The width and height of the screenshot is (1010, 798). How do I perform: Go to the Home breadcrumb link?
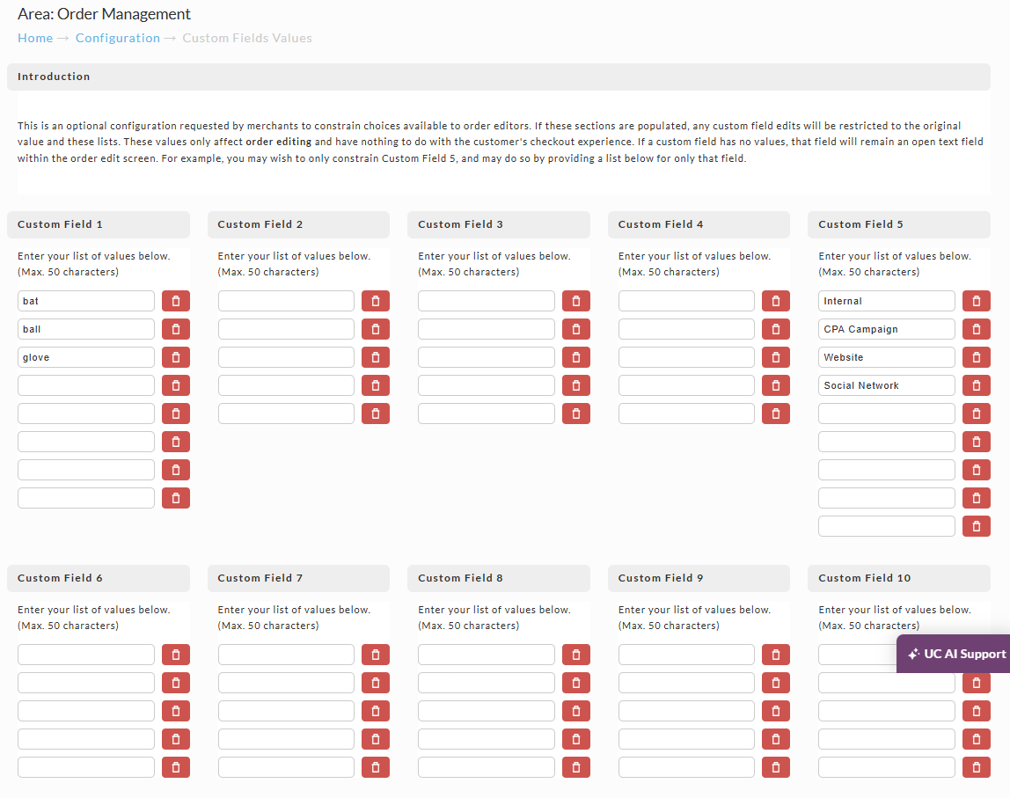point(35,38)
